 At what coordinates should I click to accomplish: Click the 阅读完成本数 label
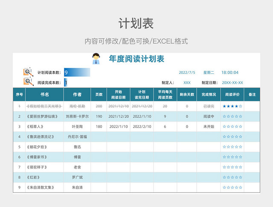[49, 83]
